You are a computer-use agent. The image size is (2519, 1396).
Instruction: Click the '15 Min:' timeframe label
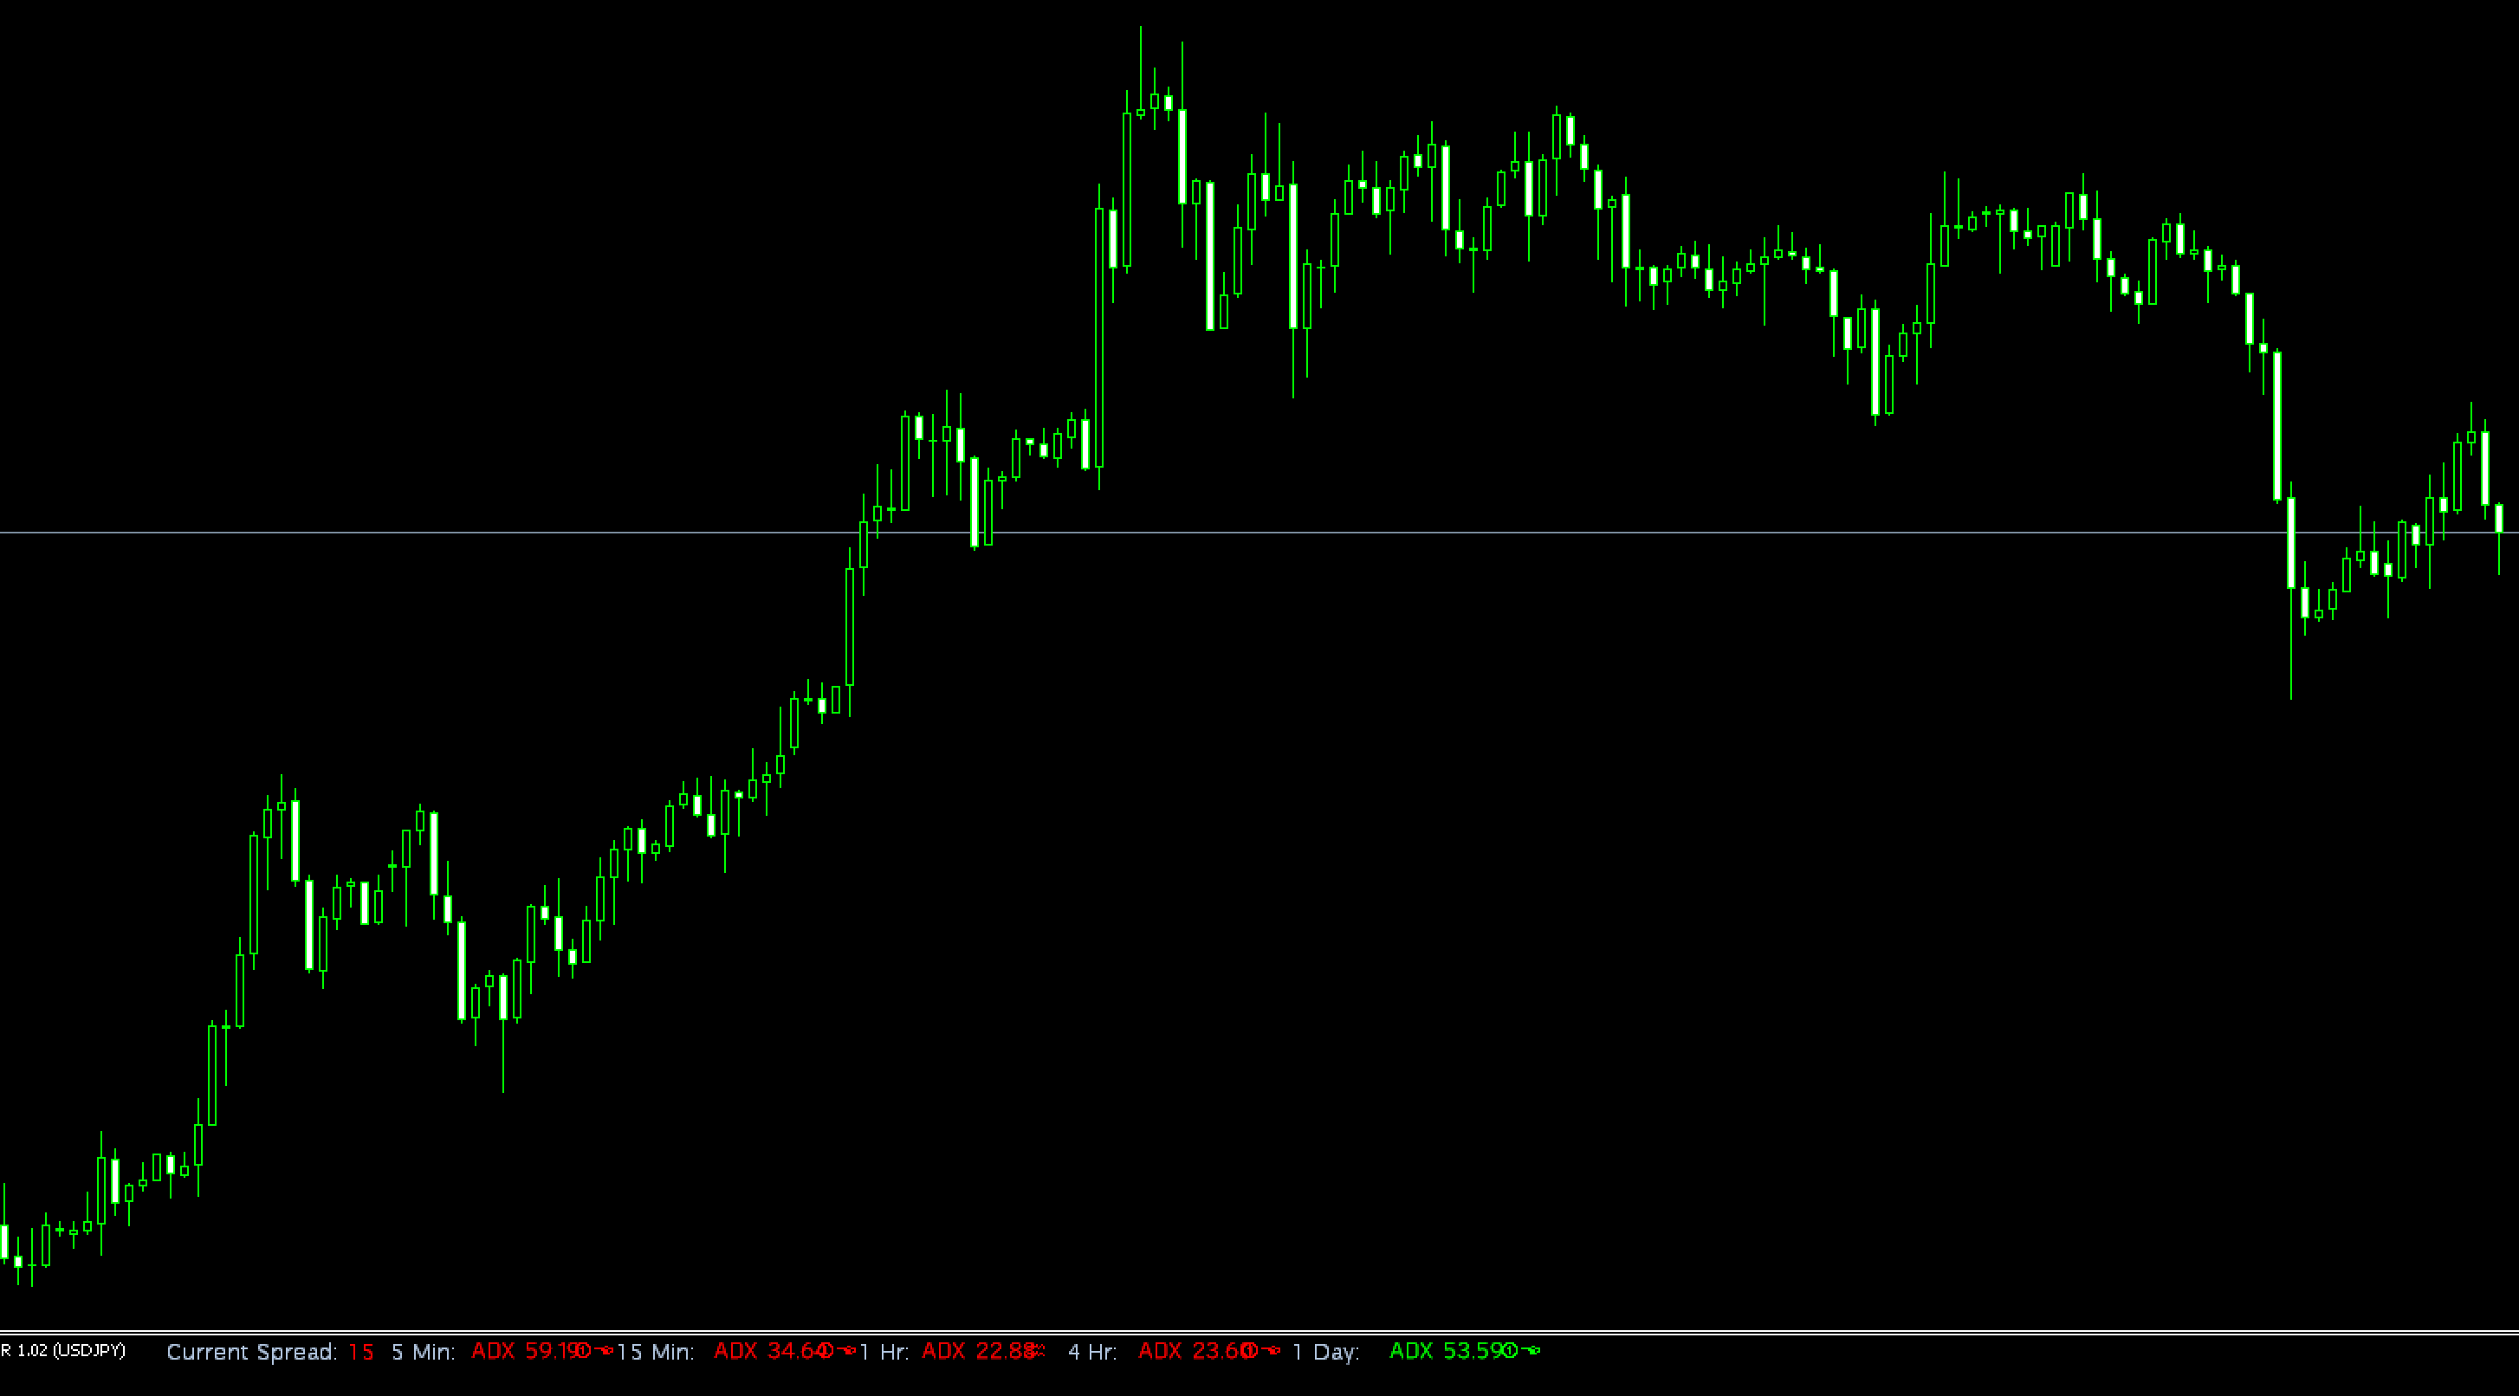[x=656, y=1352]
